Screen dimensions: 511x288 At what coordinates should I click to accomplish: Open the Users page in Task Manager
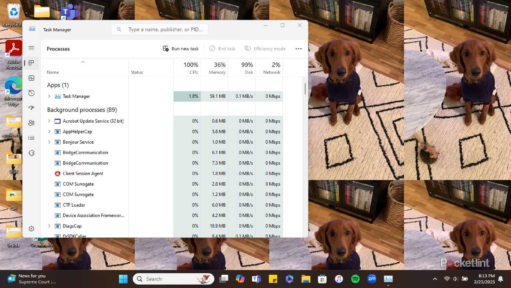pos(31,123)
